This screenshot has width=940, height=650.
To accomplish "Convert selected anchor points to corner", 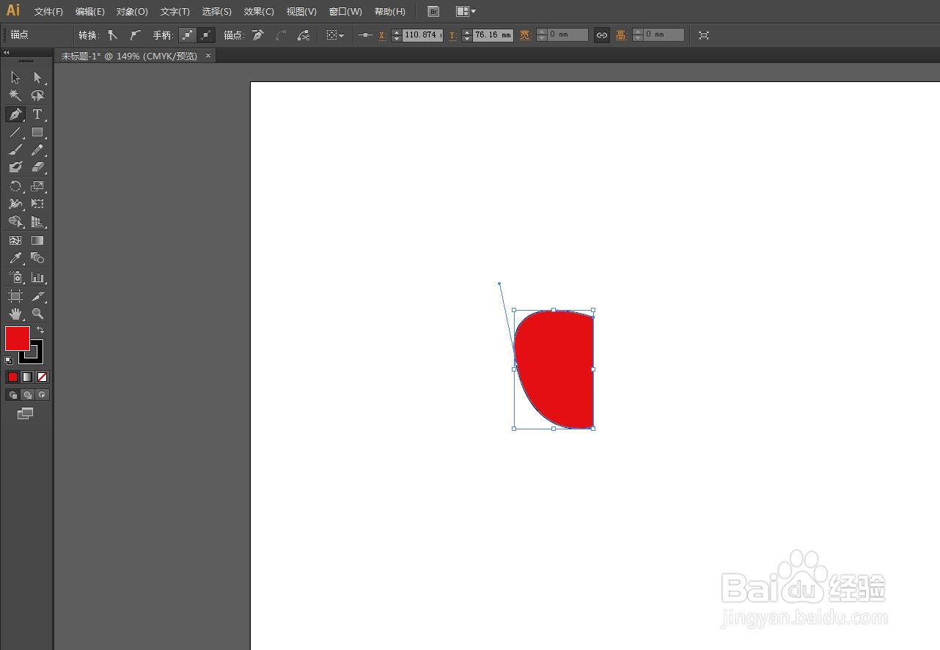I will tap(112, 35).
